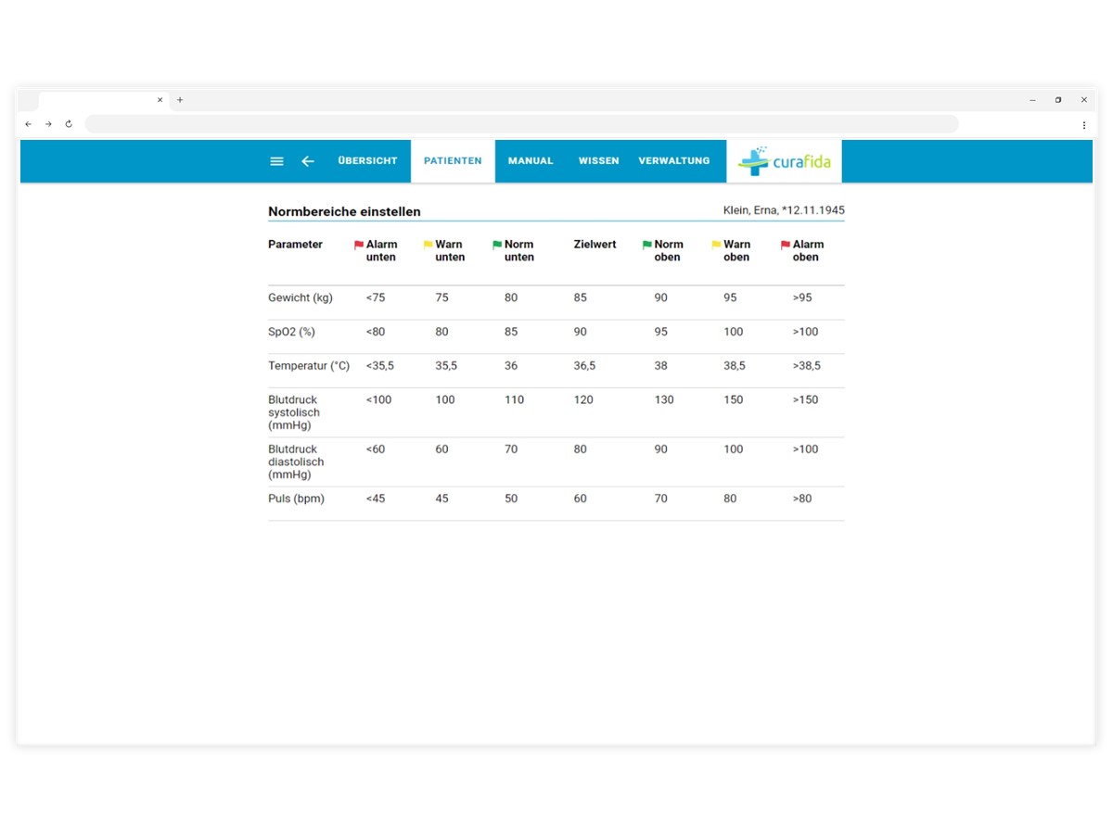
Task: Click the curafida logo
Action: (785, 161)
